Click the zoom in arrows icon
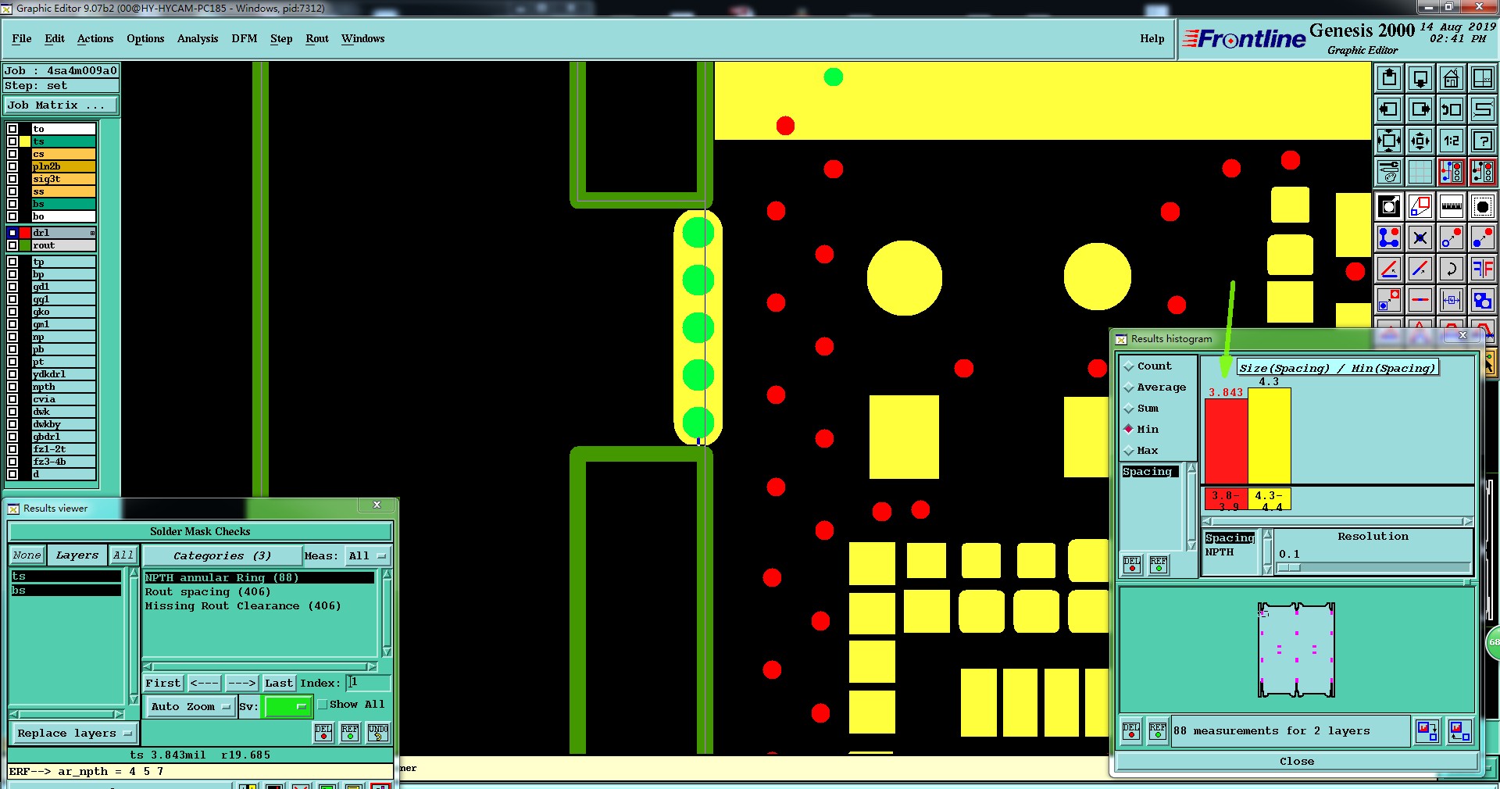The width and height of the screenshot is (1500, 789). coord(1420,141)
